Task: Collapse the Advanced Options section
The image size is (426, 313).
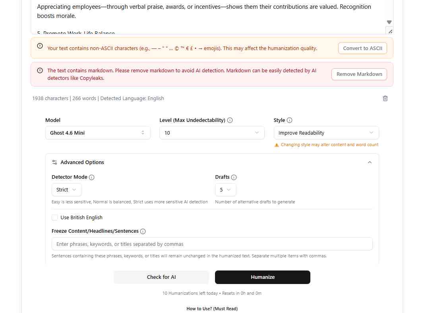Action: click(370, 162)
